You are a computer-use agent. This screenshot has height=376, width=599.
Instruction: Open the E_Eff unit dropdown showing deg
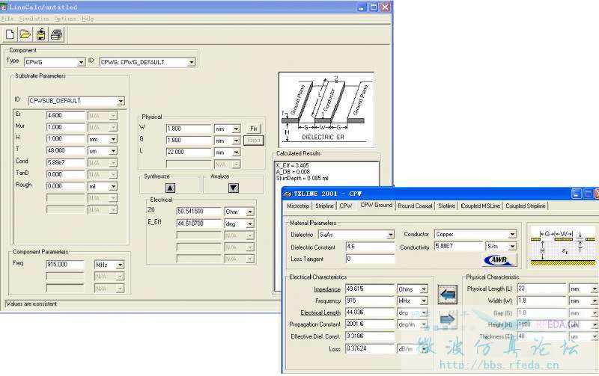click(x=250, y=224)
